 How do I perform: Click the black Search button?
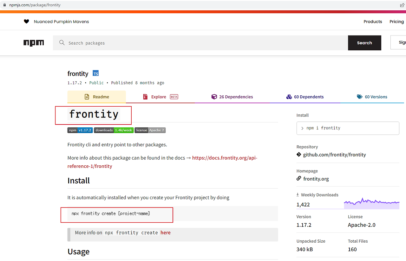click(x=364, y=43)
